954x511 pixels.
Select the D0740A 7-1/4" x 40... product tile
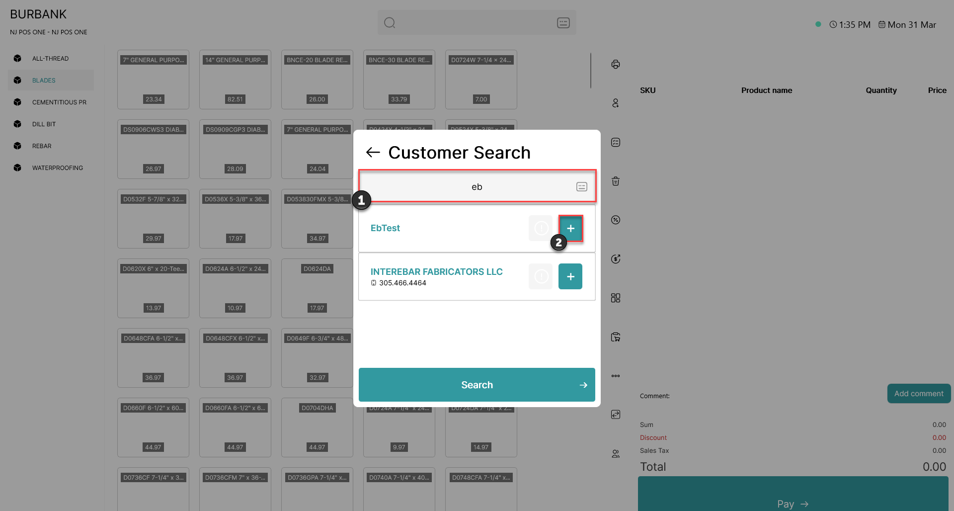tap(399, 489)
